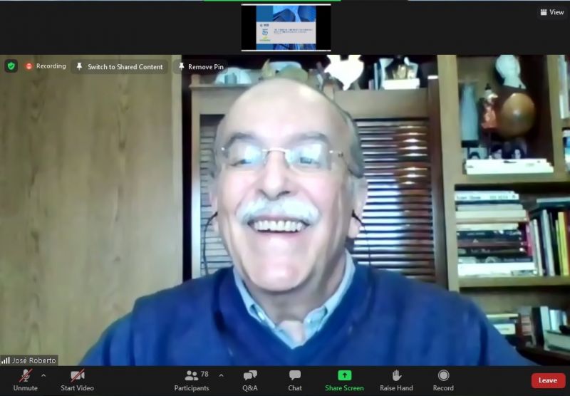
Task: Open the Q&A window
Action: 250,380
